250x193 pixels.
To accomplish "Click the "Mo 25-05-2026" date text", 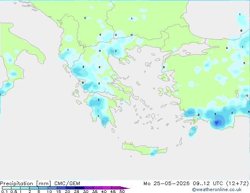I will click(x=166, y=184).
